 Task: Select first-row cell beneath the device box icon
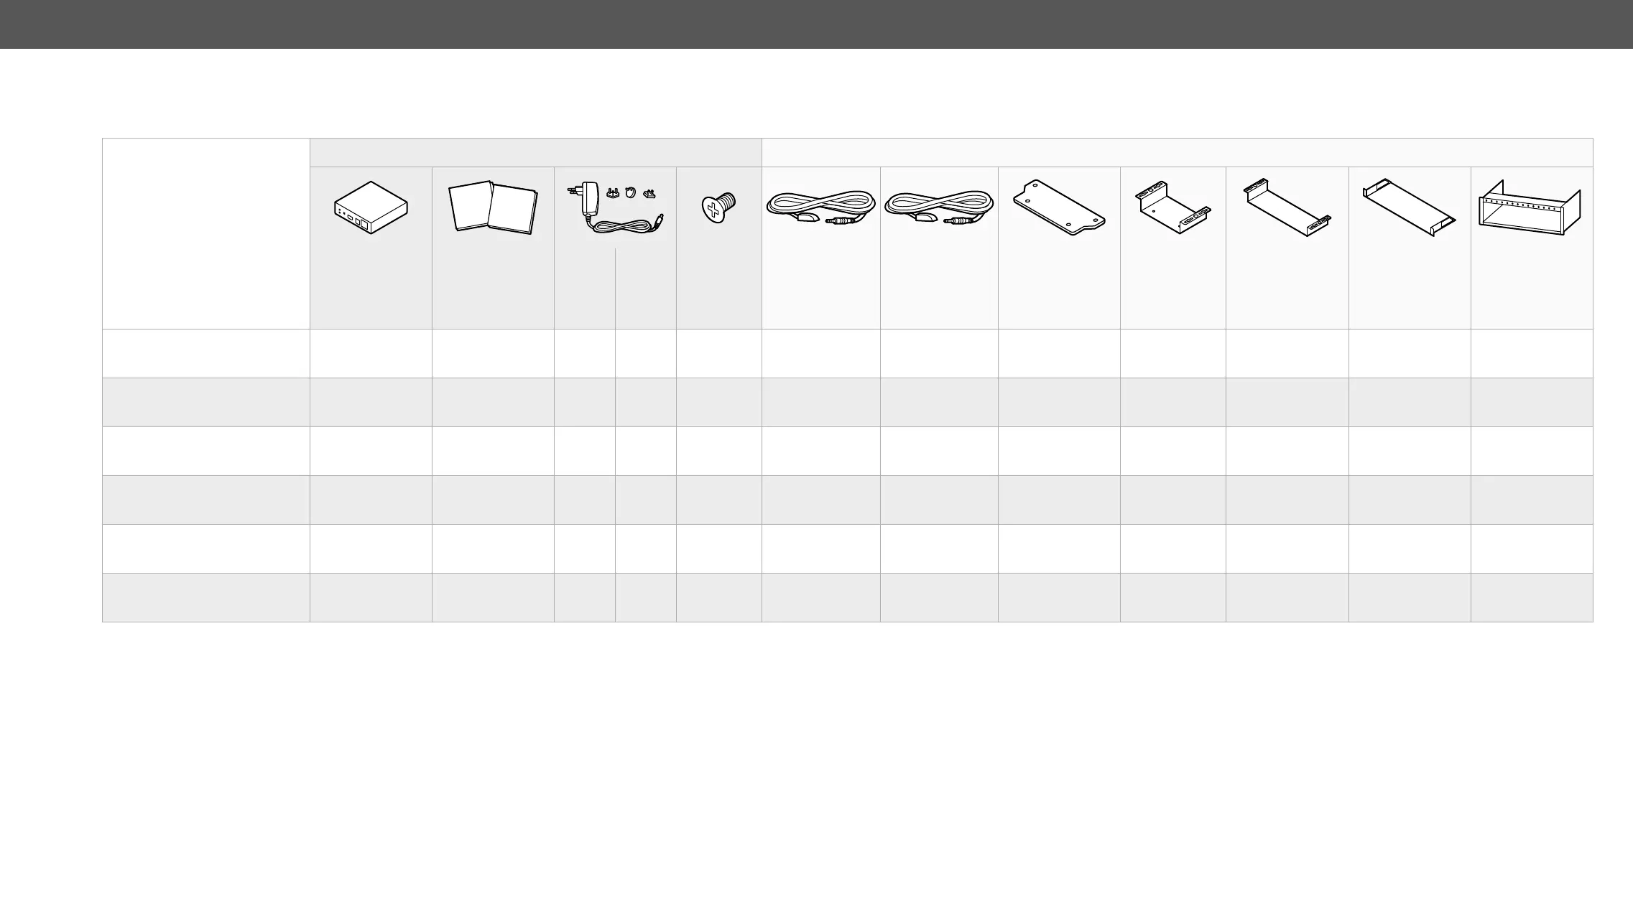point(371,353)
